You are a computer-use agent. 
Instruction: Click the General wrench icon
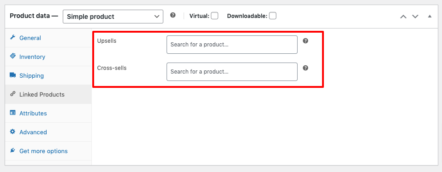pyautogui.click(x=12, y=37)
